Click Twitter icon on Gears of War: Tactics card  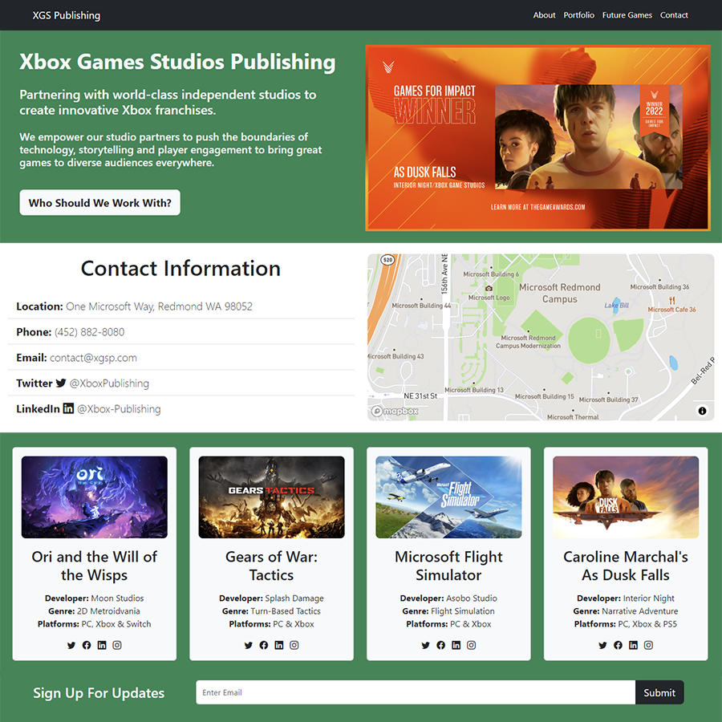point(249,645)
